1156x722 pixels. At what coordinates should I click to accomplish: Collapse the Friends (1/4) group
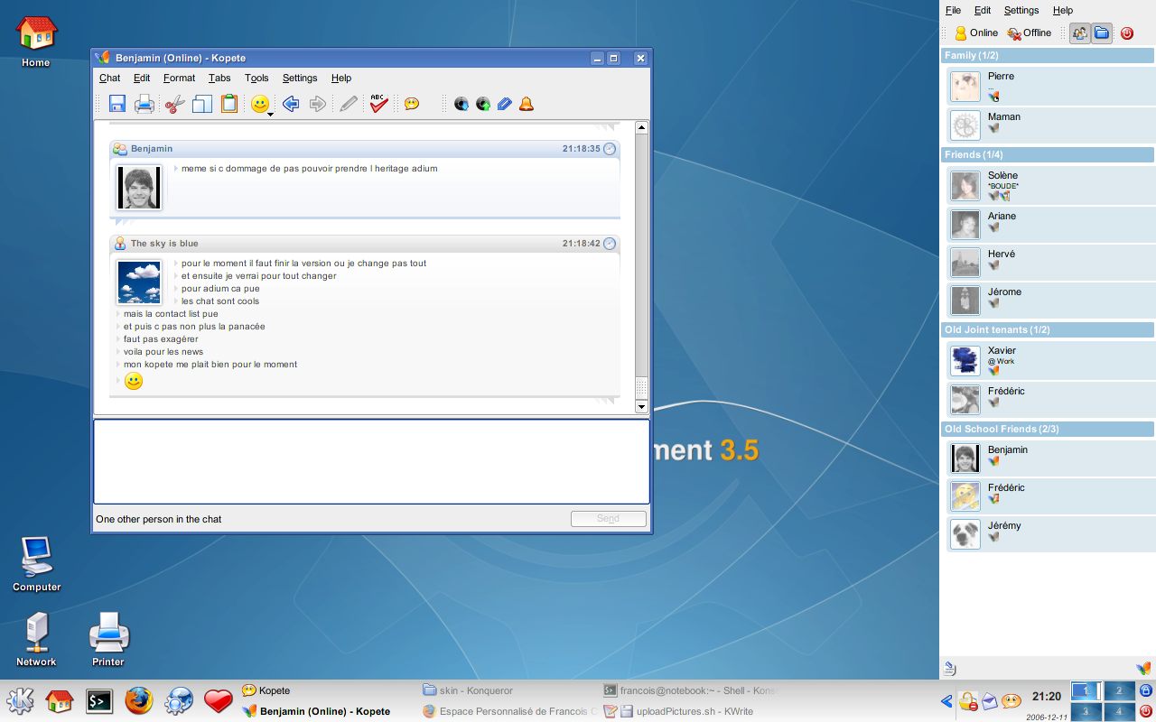[1048, 155]
